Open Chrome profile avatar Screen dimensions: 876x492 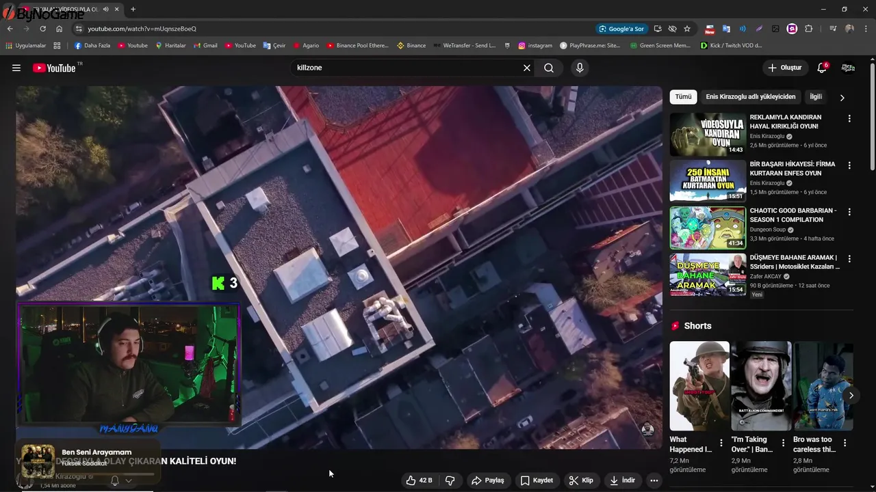pyautogui.click(x=849, y=29)
